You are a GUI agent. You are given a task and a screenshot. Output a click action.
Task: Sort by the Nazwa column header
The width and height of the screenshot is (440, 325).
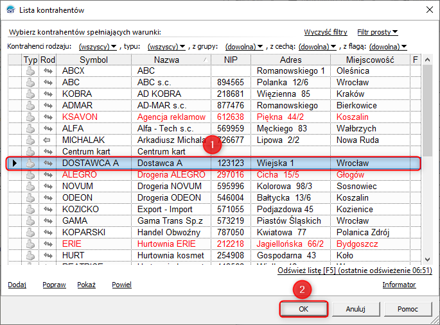coord(166,60)
